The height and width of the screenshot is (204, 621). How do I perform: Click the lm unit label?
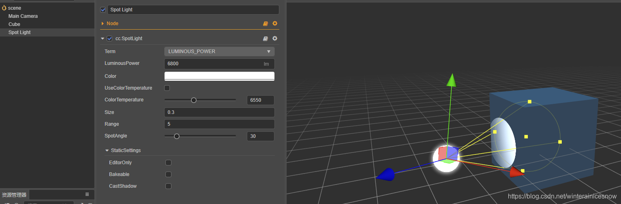[x=266, y=64]
